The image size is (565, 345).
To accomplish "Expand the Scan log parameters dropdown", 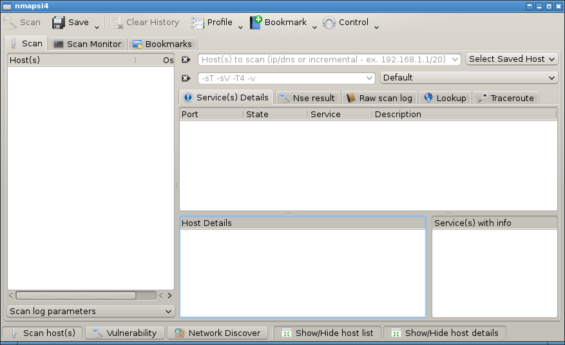I will (91, 311).
